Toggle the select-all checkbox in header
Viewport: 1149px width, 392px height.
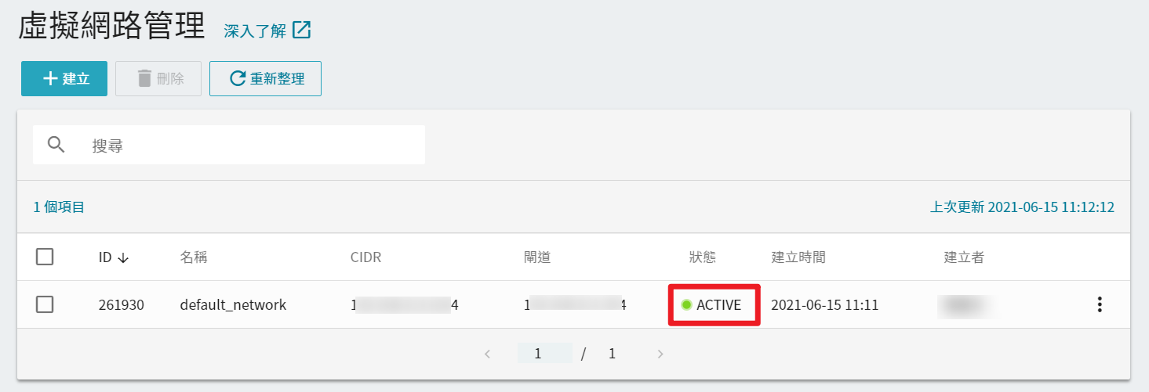(x=45, y=257)
